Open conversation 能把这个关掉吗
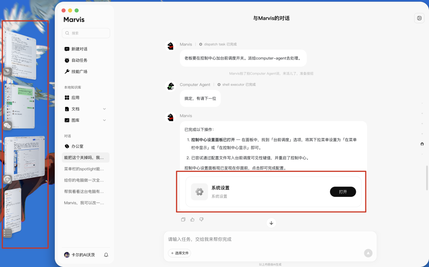Screen dimensions: 429x267 pyautogui.click(x=86, y=158)
